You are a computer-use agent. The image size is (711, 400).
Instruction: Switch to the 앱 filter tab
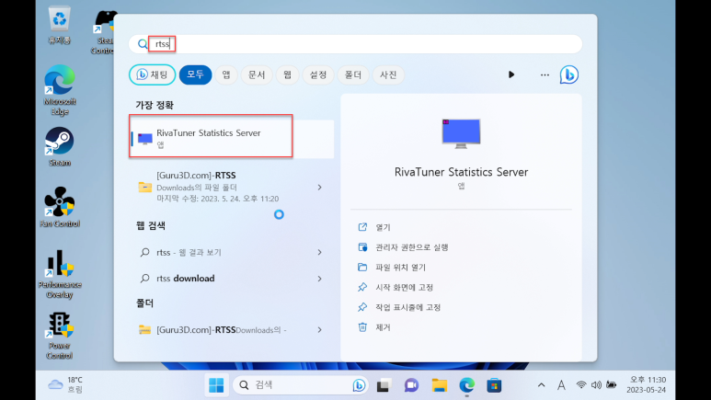[x=226, y=74]
